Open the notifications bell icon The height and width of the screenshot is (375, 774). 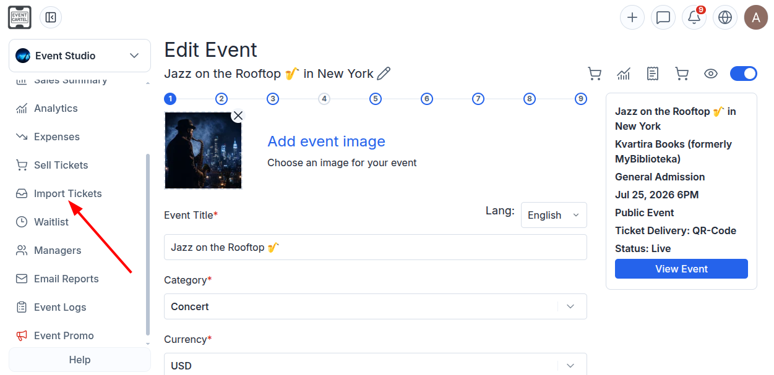tap(694, 17)
